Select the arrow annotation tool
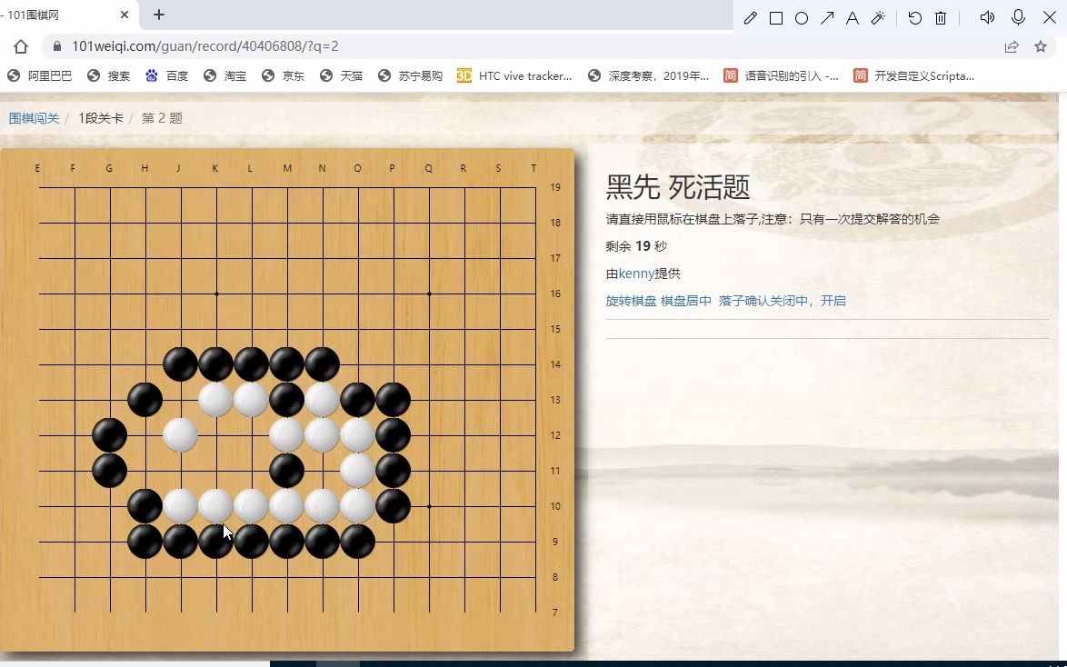This screenshot has height=667, width=1067. pos(827,18)
